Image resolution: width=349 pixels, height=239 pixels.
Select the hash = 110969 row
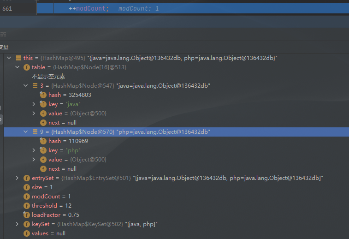176,141
